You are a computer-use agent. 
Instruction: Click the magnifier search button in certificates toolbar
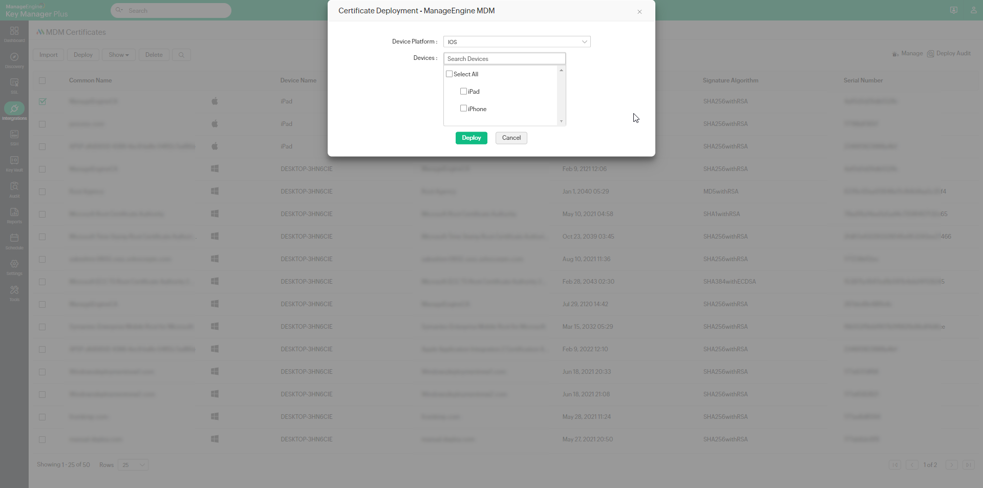pos(181,55)
